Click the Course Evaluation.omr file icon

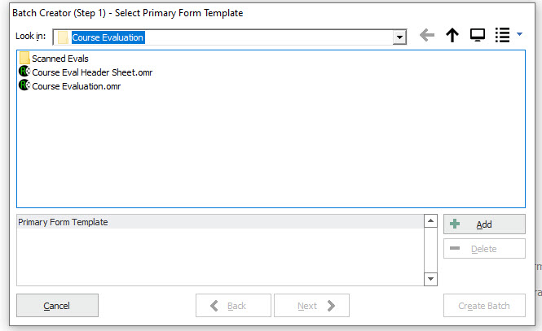click(24, 85)
